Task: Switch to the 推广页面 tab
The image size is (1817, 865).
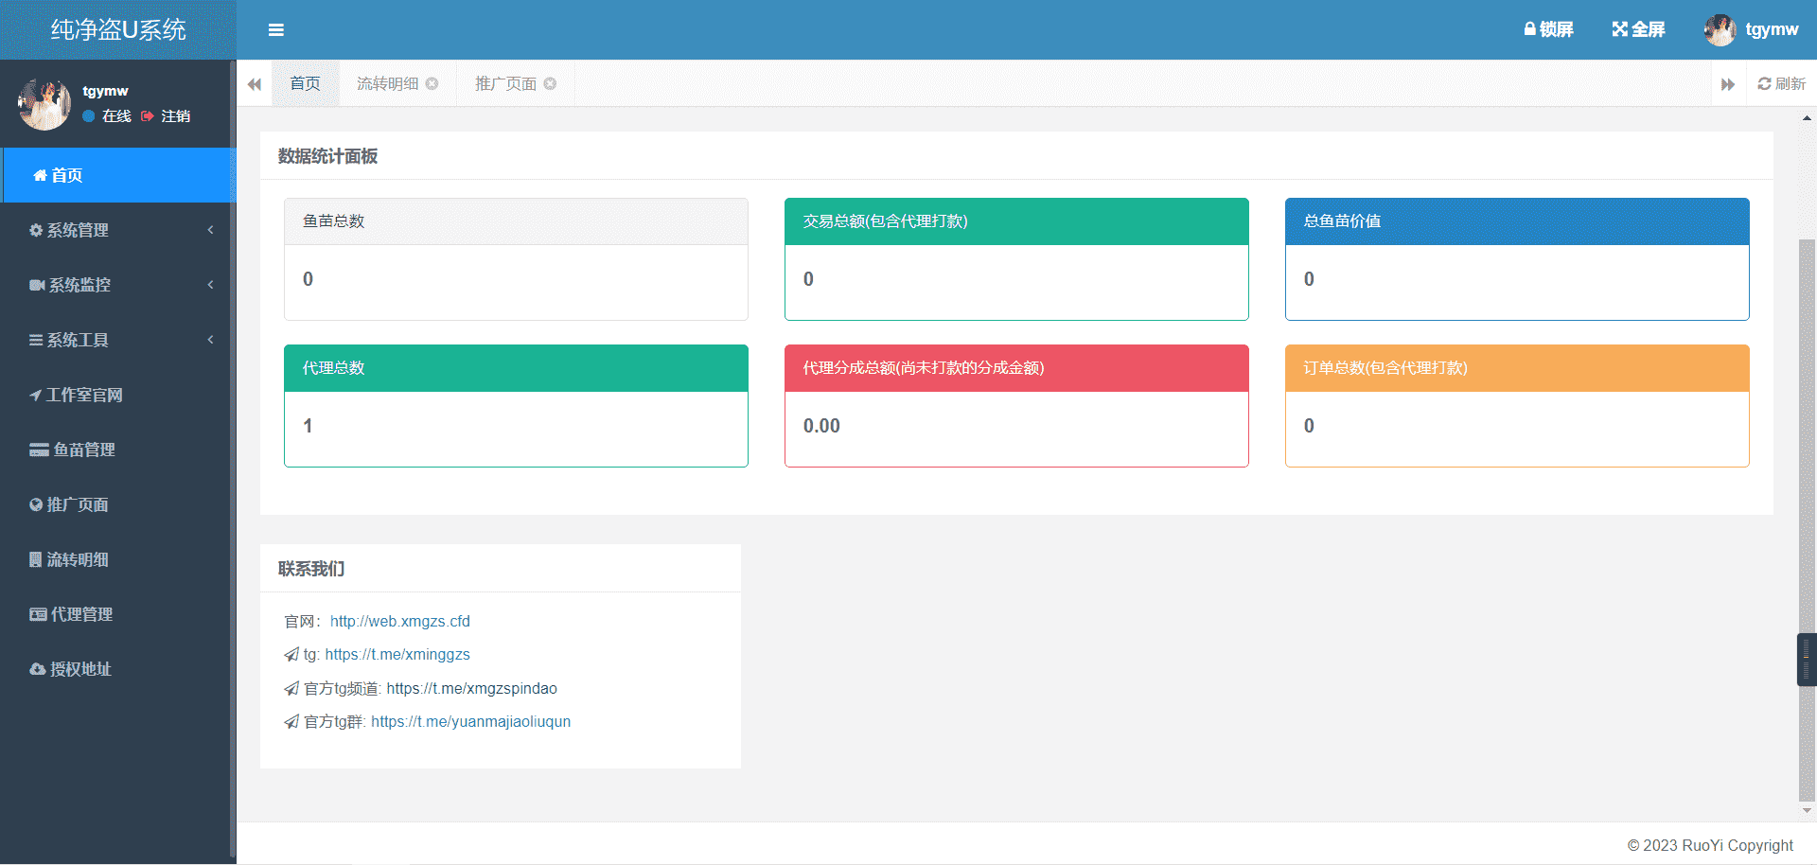Action: click(x=505, y=83)
